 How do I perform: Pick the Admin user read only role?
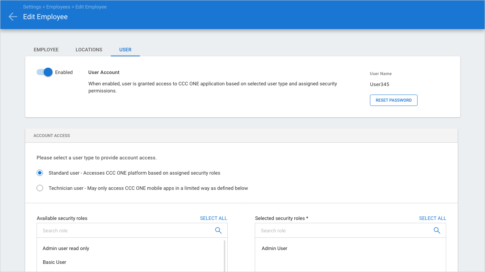(66, 248)
